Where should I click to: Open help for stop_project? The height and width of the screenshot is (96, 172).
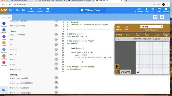pos(56,69)
